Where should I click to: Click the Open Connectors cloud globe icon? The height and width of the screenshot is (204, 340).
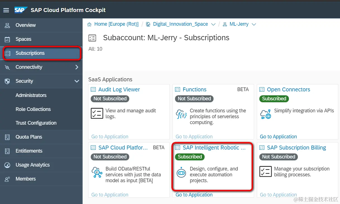[265, 114]
